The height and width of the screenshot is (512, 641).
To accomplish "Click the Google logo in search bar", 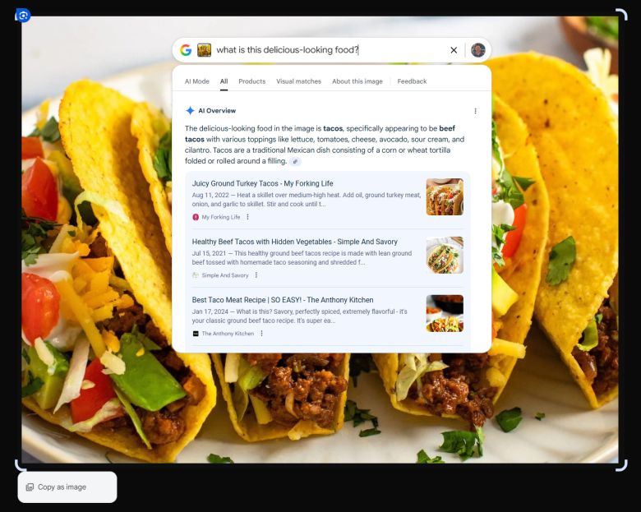I will [x=186, y=50].
